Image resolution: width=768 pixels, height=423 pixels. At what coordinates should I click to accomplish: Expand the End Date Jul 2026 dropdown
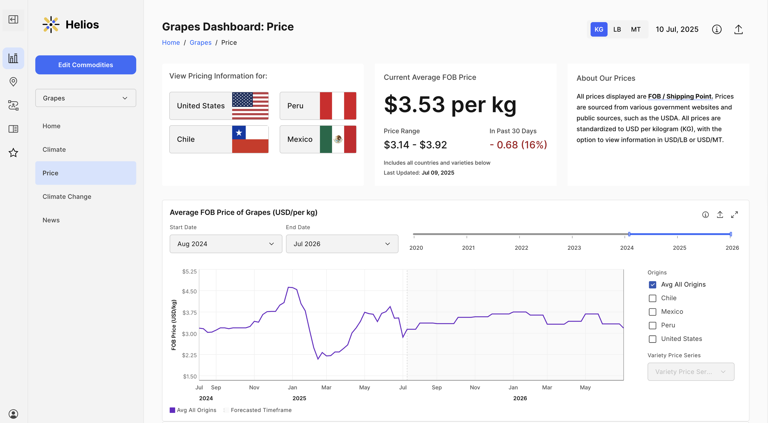pyautogui.click(x=342, y=244)
